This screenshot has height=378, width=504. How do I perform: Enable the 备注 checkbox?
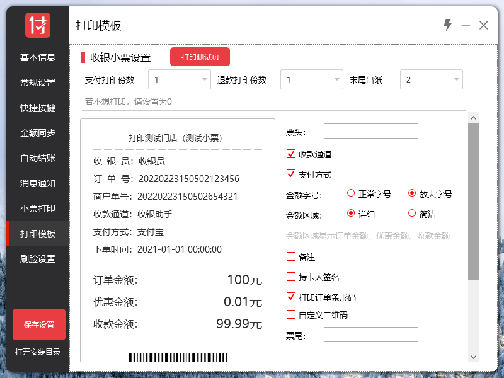(x=290, y=257)
